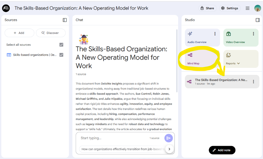Click '1 source · 1m ago' text

tap(205, 84)
